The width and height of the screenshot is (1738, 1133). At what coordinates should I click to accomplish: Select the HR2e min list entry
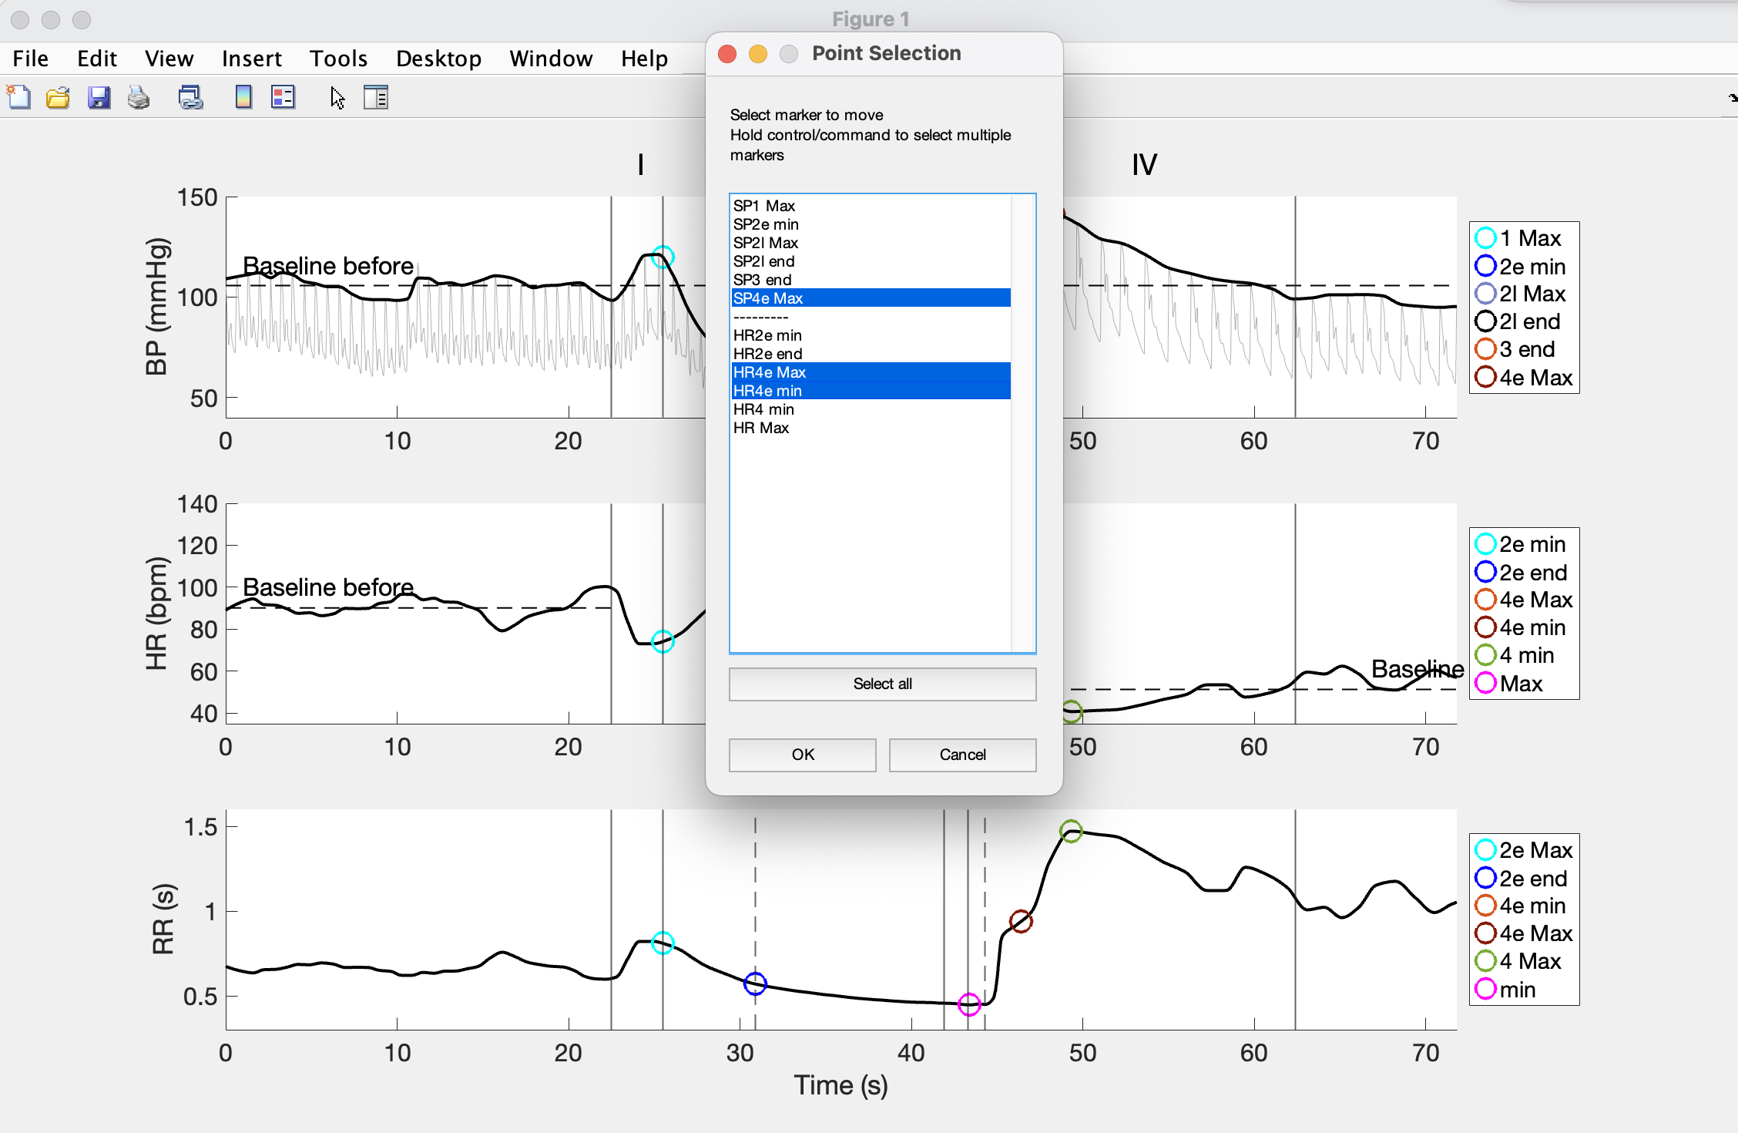(x=767, y=335)
